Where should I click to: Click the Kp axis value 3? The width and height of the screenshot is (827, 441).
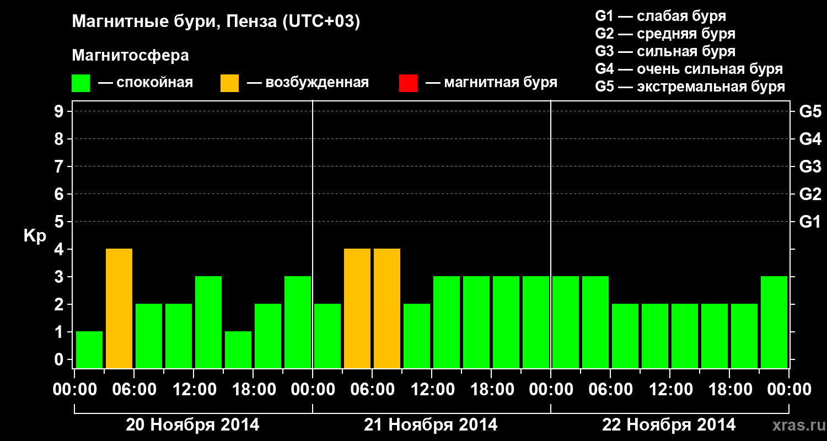click(x=60, y=277)
